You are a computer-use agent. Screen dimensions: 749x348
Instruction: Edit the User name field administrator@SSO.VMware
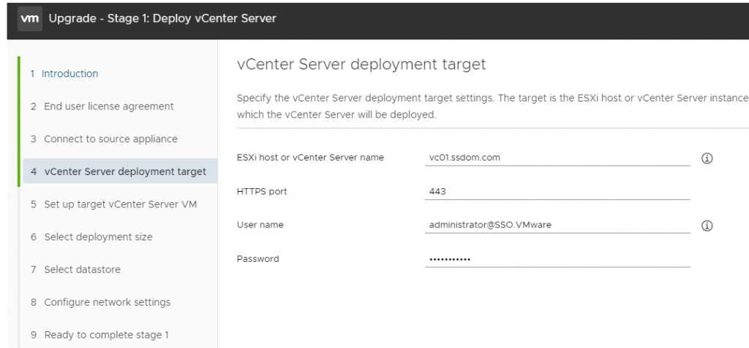click(x=557, y=225)
